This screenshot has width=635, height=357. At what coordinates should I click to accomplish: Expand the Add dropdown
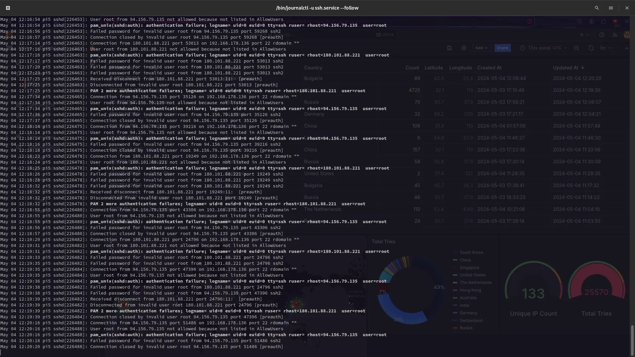click(x=481, y=48)
